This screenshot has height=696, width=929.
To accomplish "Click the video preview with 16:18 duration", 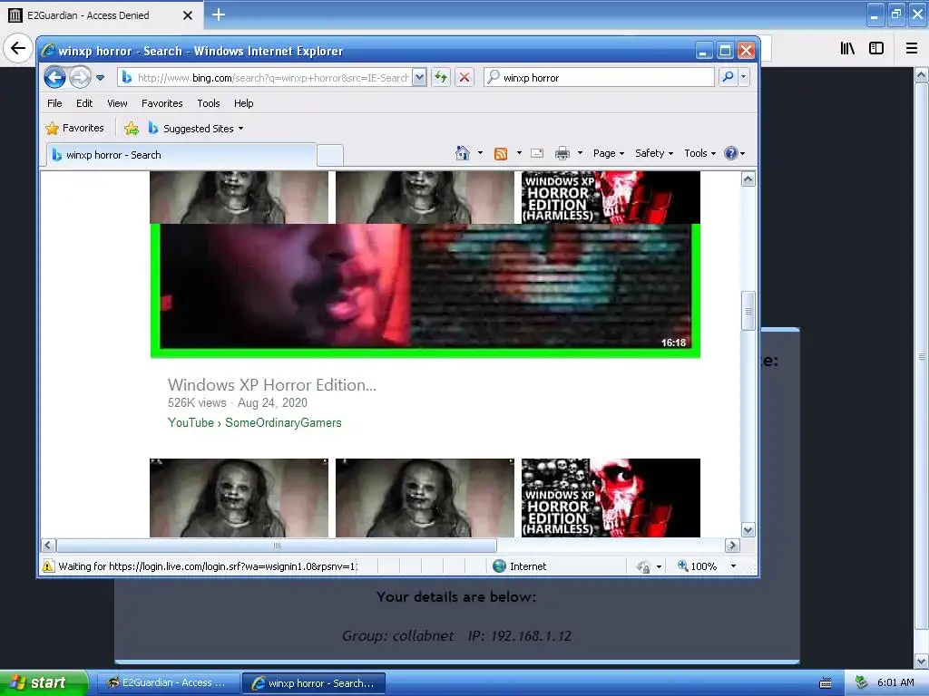I will tap(425, 291).
